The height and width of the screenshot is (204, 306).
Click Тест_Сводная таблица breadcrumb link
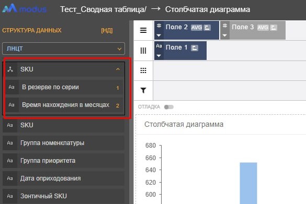[x=103, y=9]
